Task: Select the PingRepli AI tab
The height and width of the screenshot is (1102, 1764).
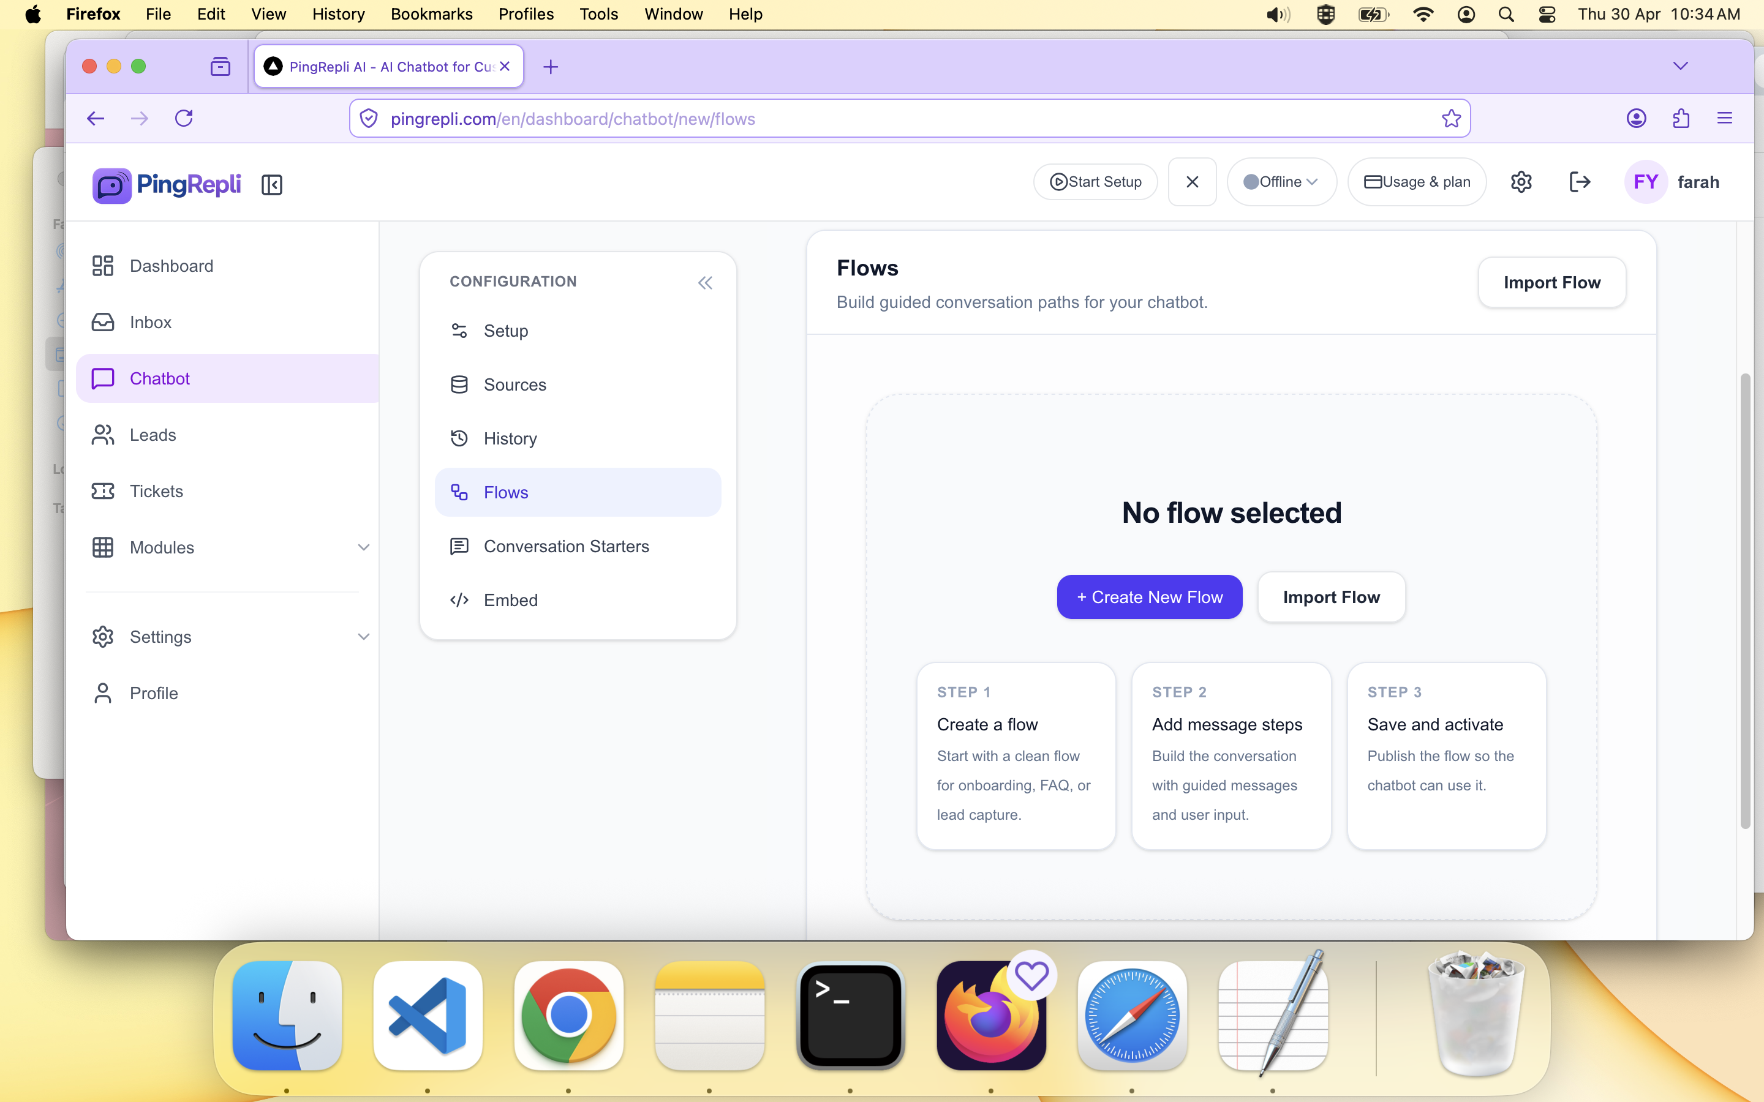Action: coord(388,66)
